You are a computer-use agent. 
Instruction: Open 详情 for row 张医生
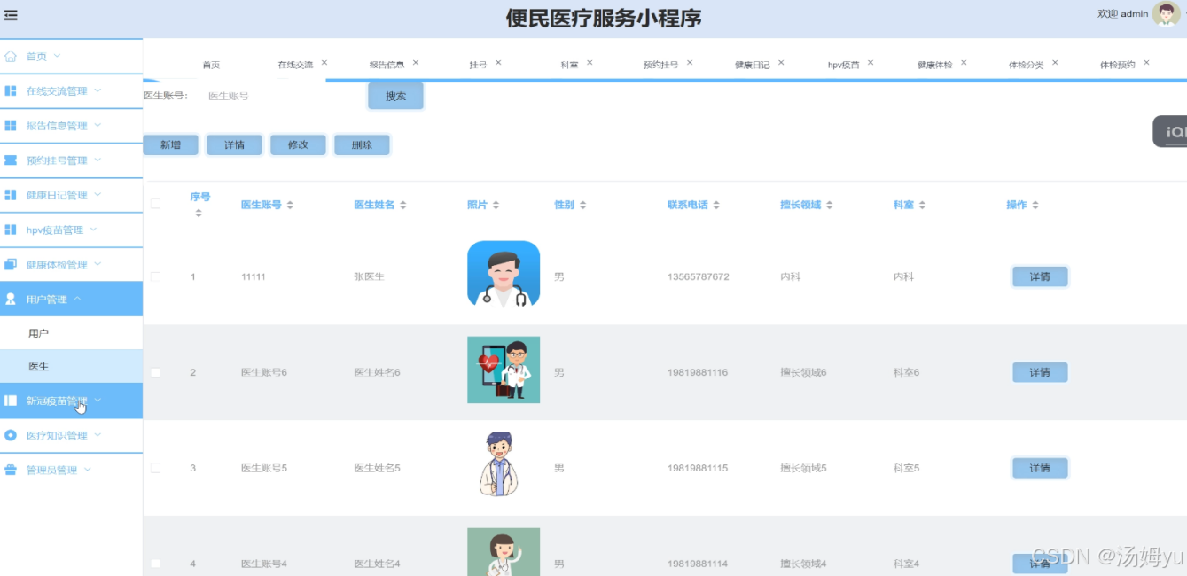[x=1040, y=276]
